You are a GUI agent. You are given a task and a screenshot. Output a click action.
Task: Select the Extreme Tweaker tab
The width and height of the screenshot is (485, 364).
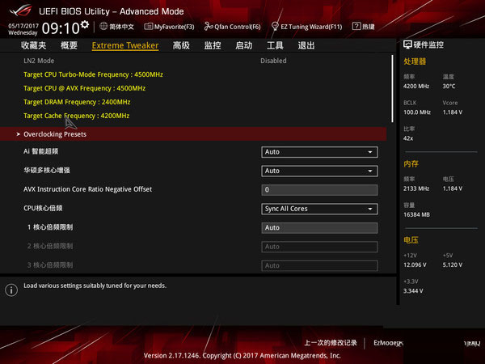tap(125, 45)
